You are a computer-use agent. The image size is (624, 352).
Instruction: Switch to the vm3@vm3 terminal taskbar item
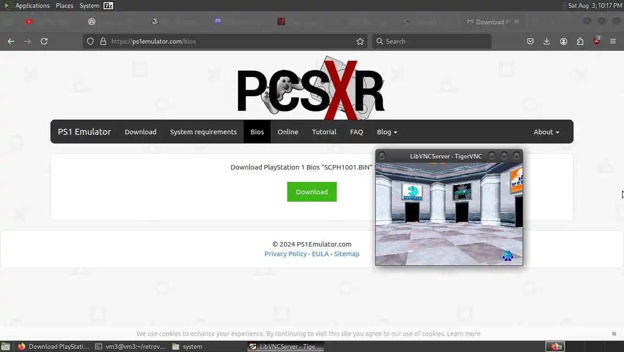(131, 346)
